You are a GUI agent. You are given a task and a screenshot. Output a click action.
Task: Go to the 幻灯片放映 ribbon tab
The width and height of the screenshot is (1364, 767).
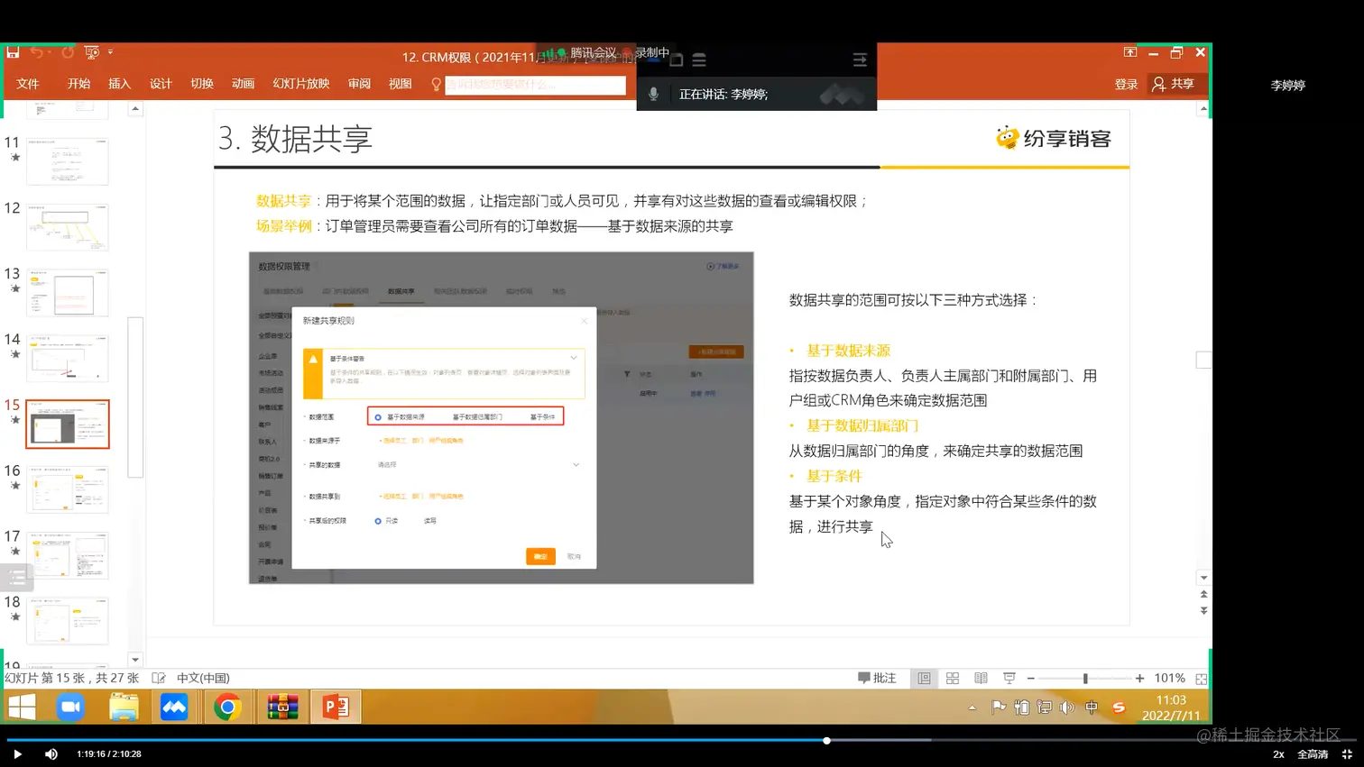tap(301, 84)
